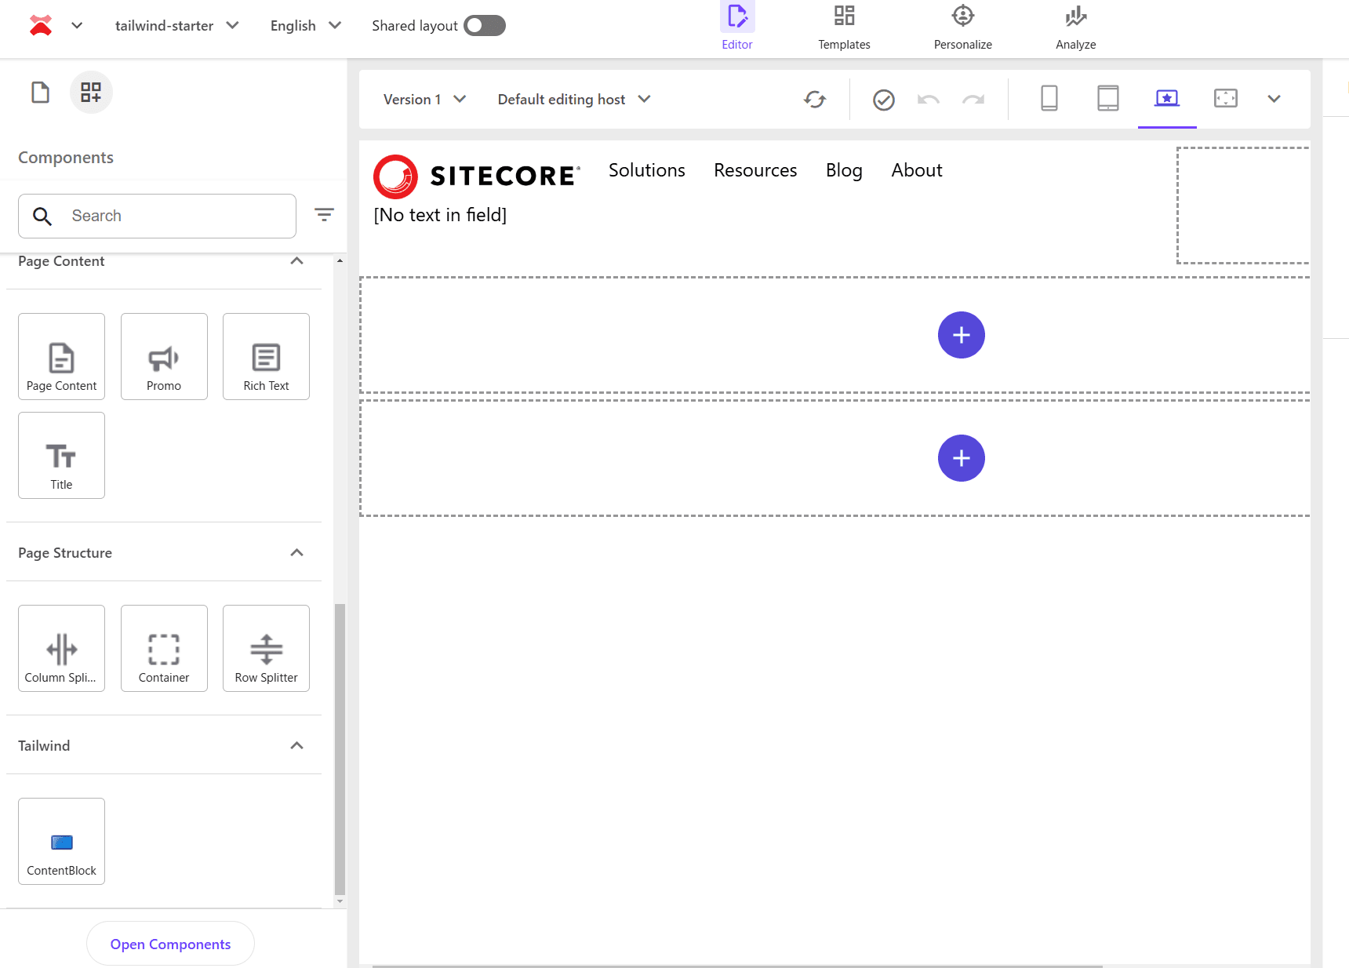The height and width of the screenshot is (968, 1349).
Task: Toggle the Shared layout switch
Action: (x=484, y=26)
